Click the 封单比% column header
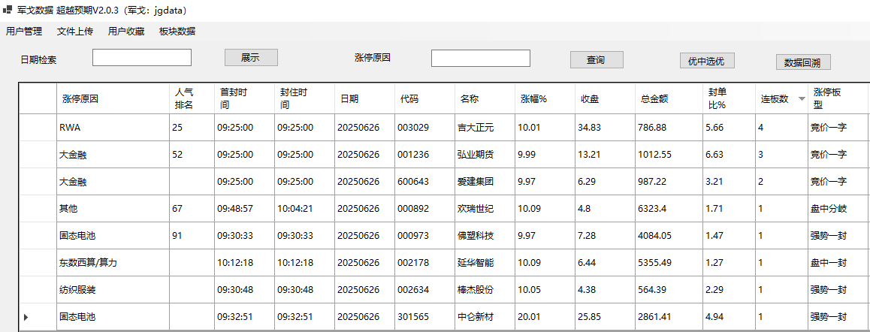 [x=729, y=99]
